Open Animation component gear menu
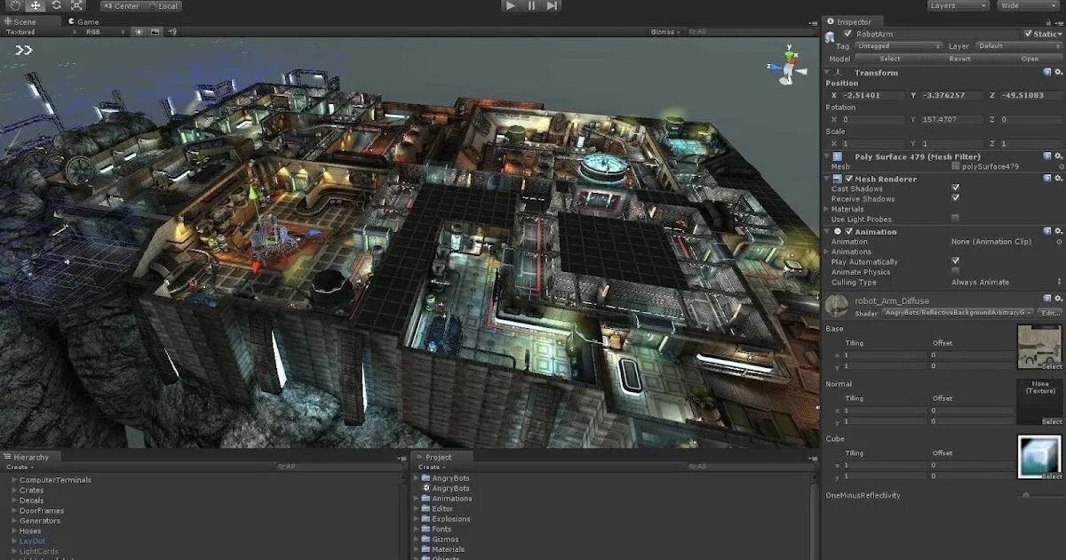This screenshot has height=560, width=1066. (x=1059, y=231)
